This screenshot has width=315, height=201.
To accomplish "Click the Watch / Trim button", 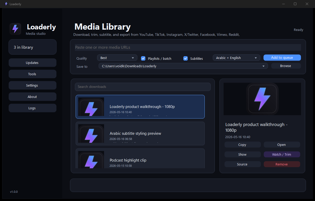I will coord(281,154).
